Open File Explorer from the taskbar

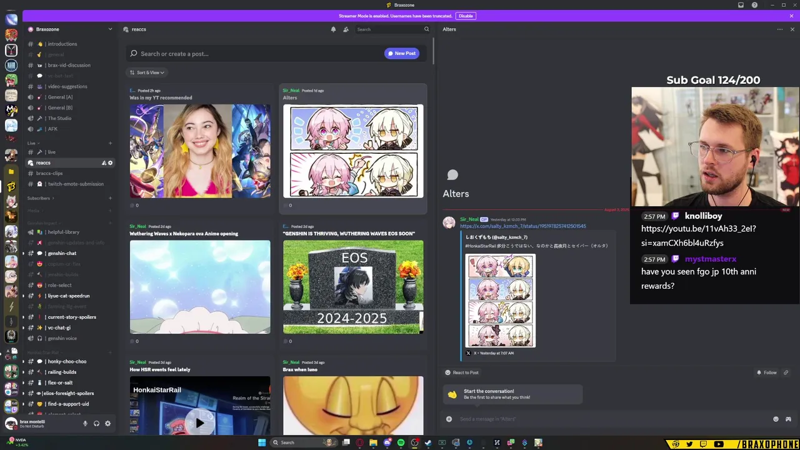click(x=373, y=443)
